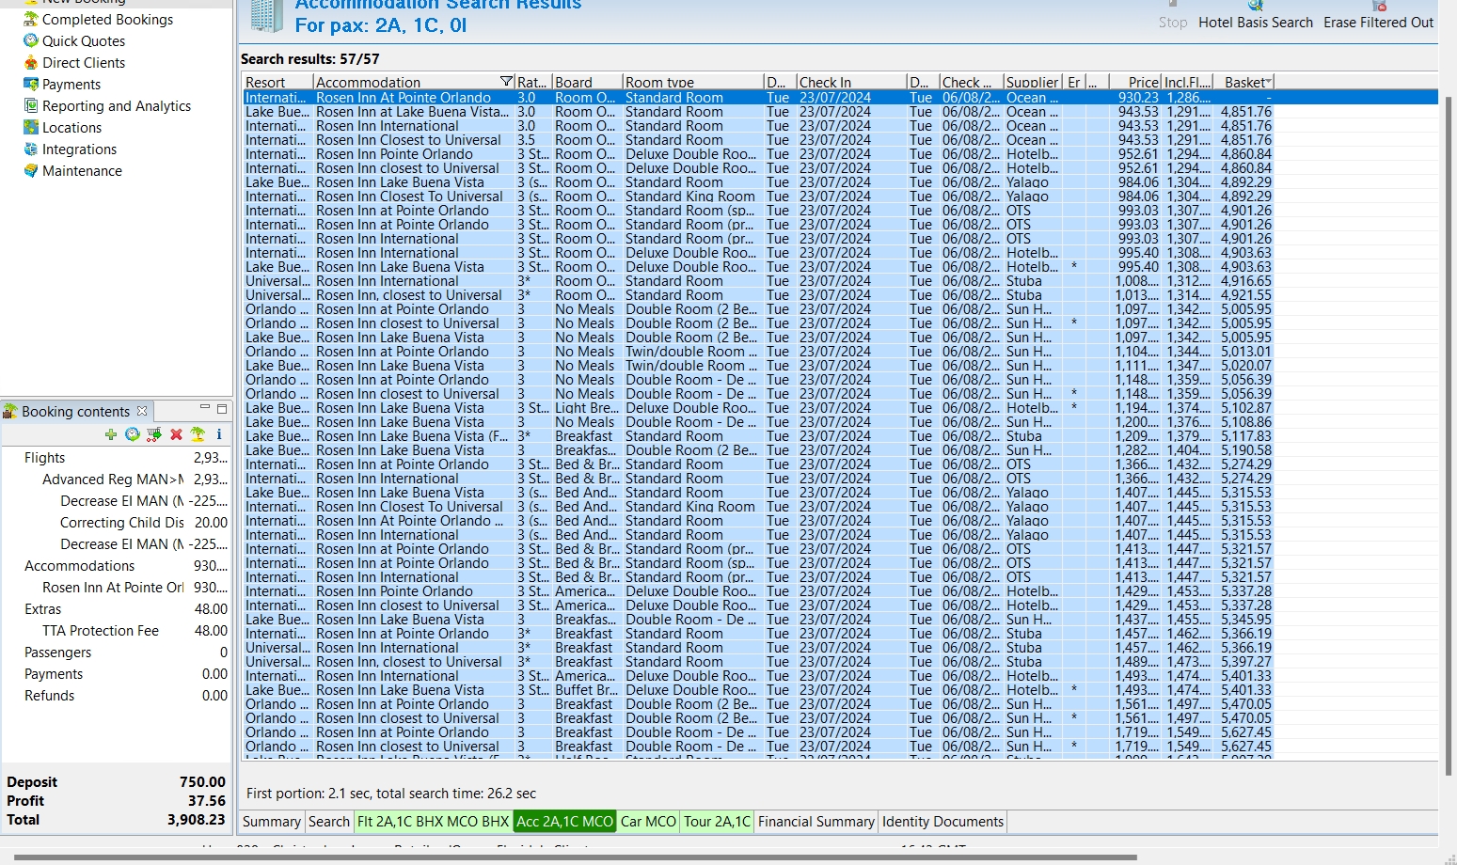Click the shopping cart arrow icon

(154, 434)
